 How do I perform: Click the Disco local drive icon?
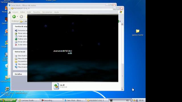pyautogui.click(x=16, y=56)
